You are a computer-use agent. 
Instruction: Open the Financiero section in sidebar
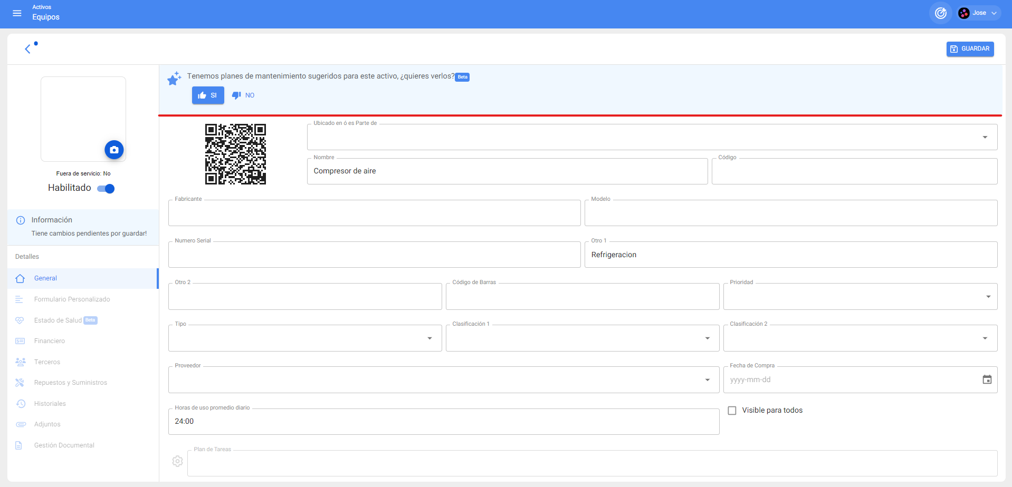click(x=50, y=341)
